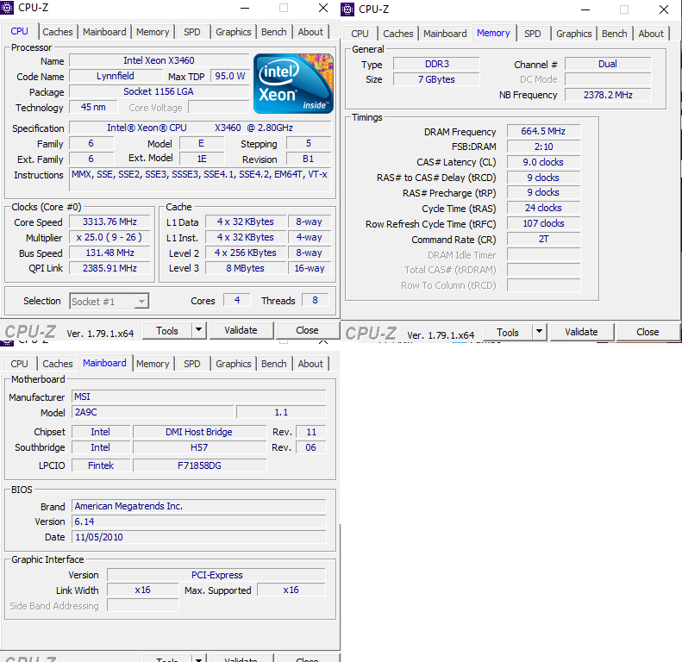Open the Tools dropdown arrow in the Memory window
This screenshot has height=662, width=682.
(x=539, y=332)
